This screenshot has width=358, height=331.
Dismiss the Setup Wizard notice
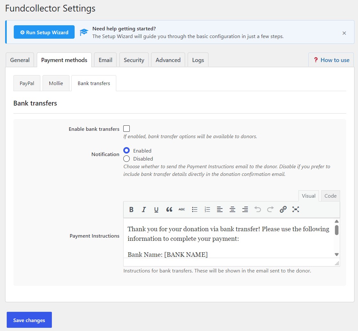click(344, 33)
